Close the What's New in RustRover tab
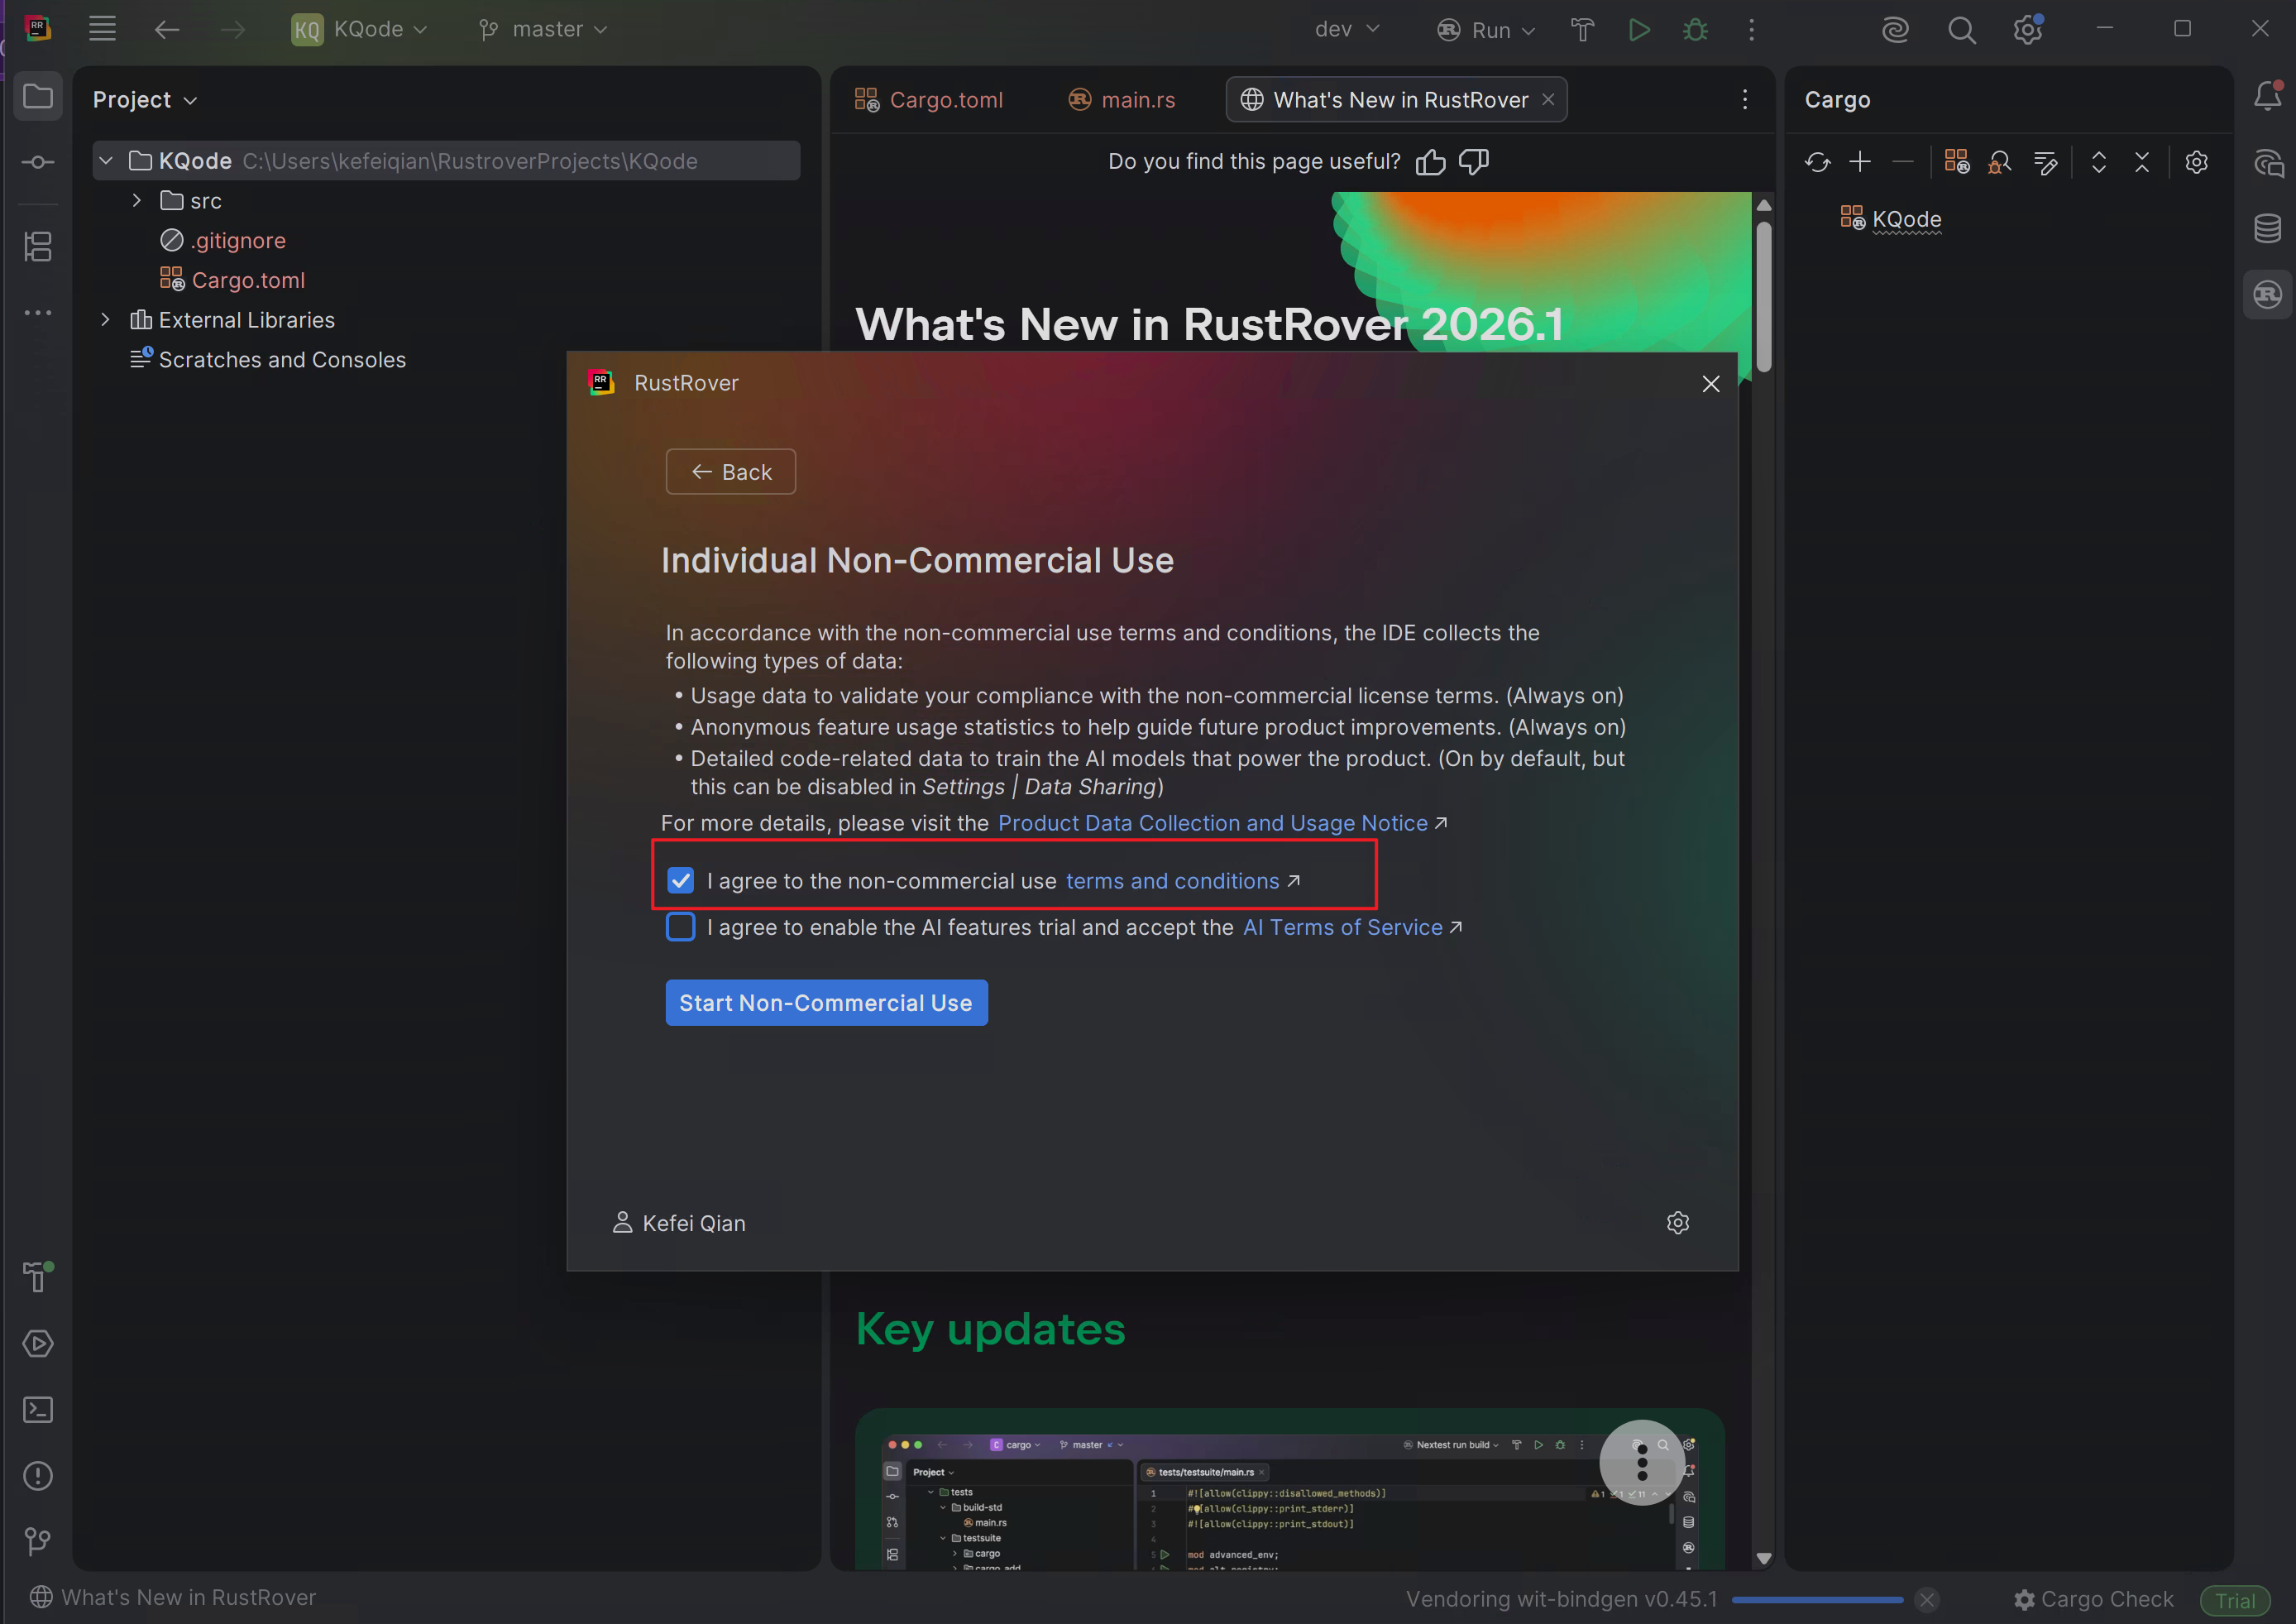2296x1624 pixels. click(1548, 99)
